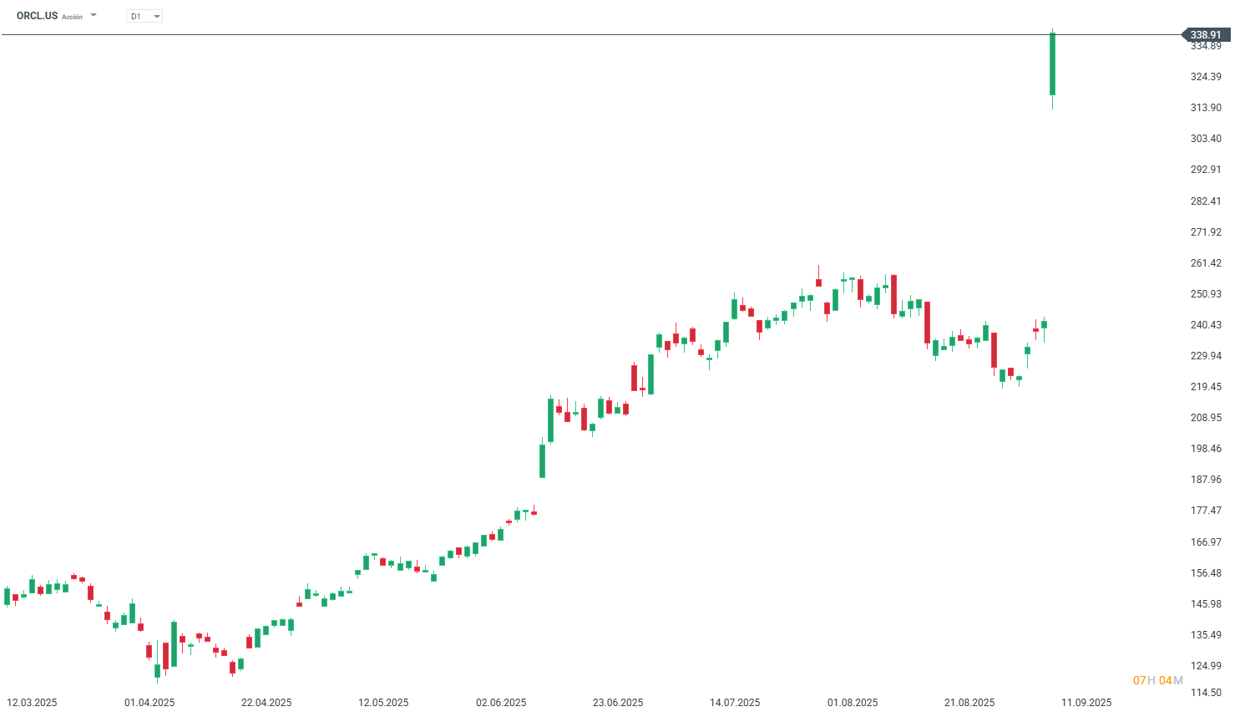The width and height of the screenshot is (1240, 717).
Task: Click the 124.99 price level label
Action: pos(1206,666)
